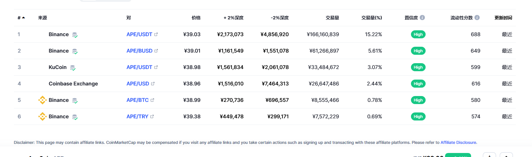Sort by the # column arrow

pyautogui.click(x=23, y=18)
